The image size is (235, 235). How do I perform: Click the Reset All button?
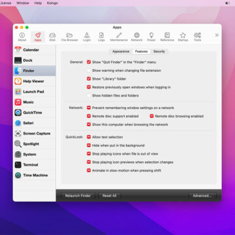coord(110,196)
